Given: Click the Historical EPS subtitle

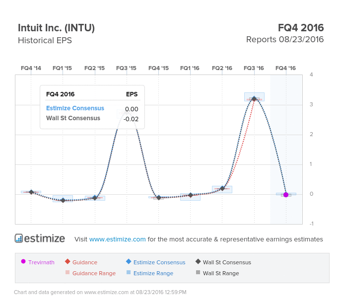Looking at the screenshot, I should 45,40.
